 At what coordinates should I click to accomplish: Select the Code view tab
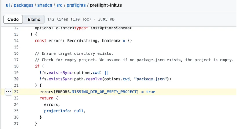13,20
